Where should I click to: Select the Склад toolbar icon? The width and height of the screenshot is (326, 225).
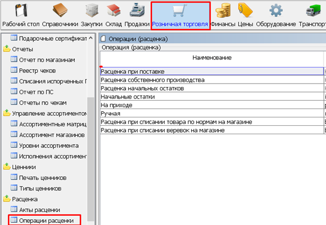tap(113, 11)
